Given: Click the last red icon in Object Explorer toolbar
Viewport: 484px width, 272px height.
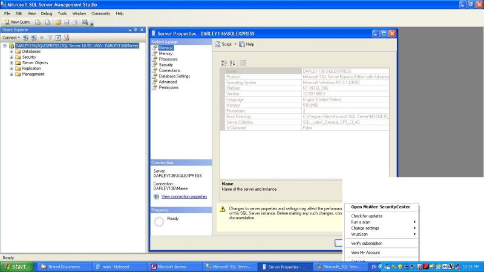Looking at the screenshot, I should pos(66,38).
